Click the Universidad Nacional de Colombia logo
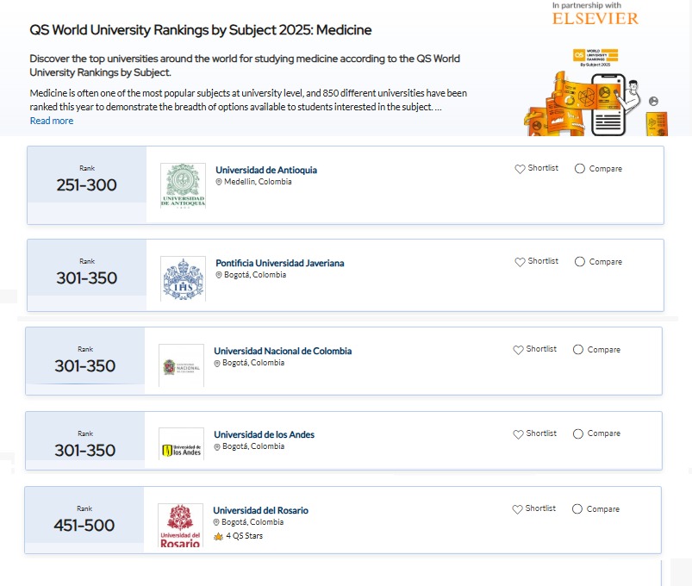This screenshot has height=586, width=692. (x=181, y=365)
